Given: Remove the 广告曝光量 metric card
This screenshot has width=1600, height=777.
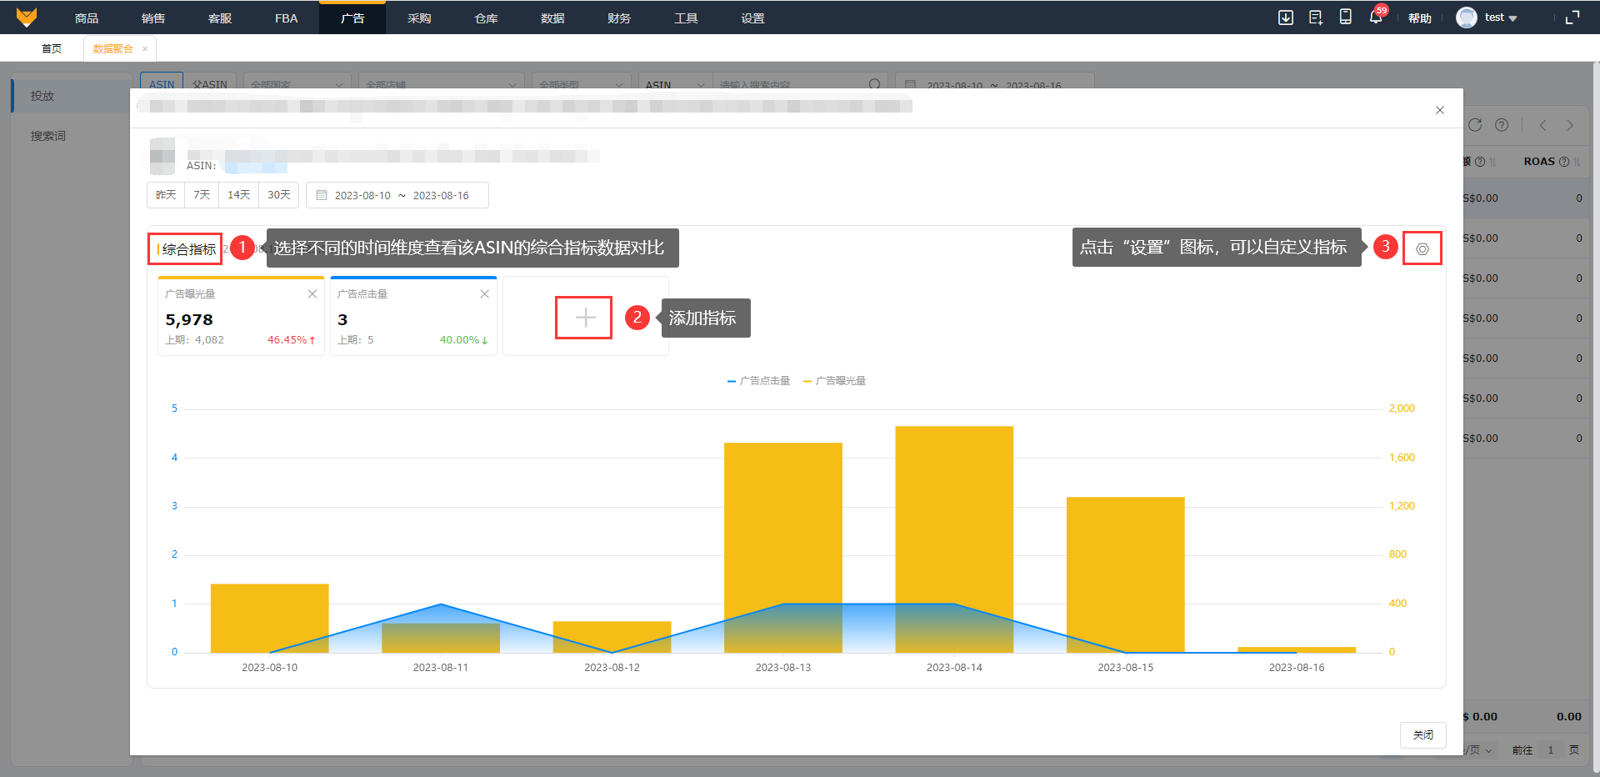Looking at the screenshot, I should coord(312,294).
